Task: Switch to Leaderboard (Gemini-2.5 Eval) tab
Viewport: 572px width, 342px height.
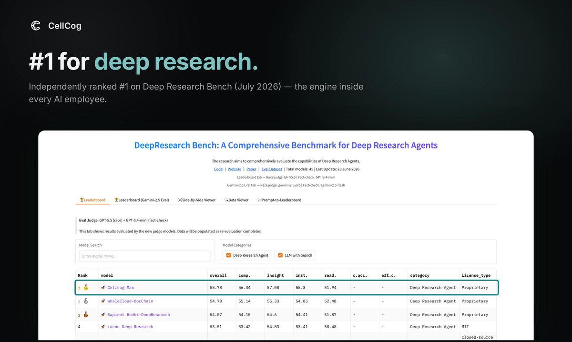Action: [142, 200]
